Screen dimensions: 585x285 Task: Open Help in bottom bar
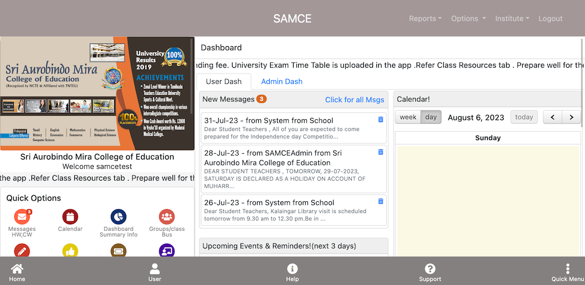point(292,272)
